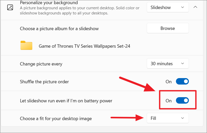Select Game of Thrones Wallpapers Set-24 folder
This screenshot has height=133, width=207.
coord(84,46)
